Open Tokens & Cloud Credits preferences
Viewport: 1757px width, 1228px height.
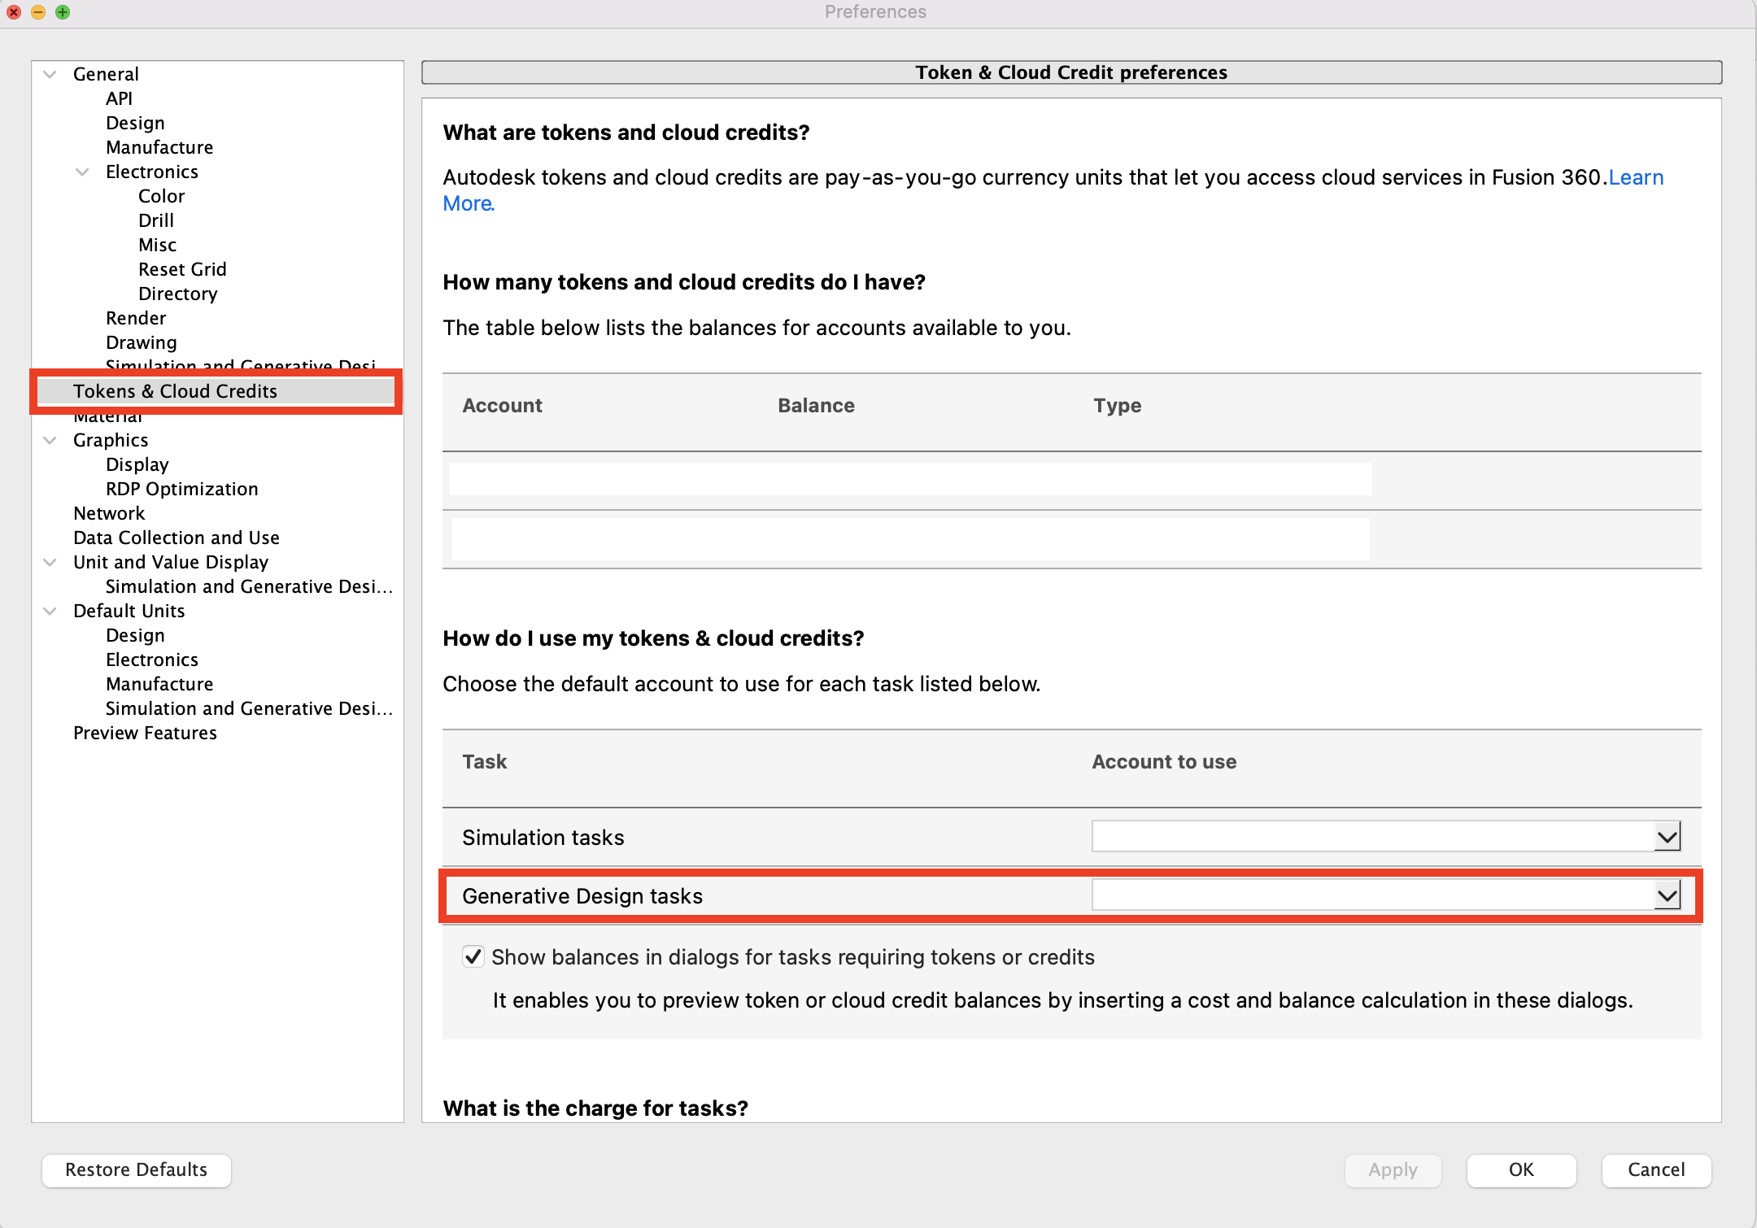(x=175, y=391)
